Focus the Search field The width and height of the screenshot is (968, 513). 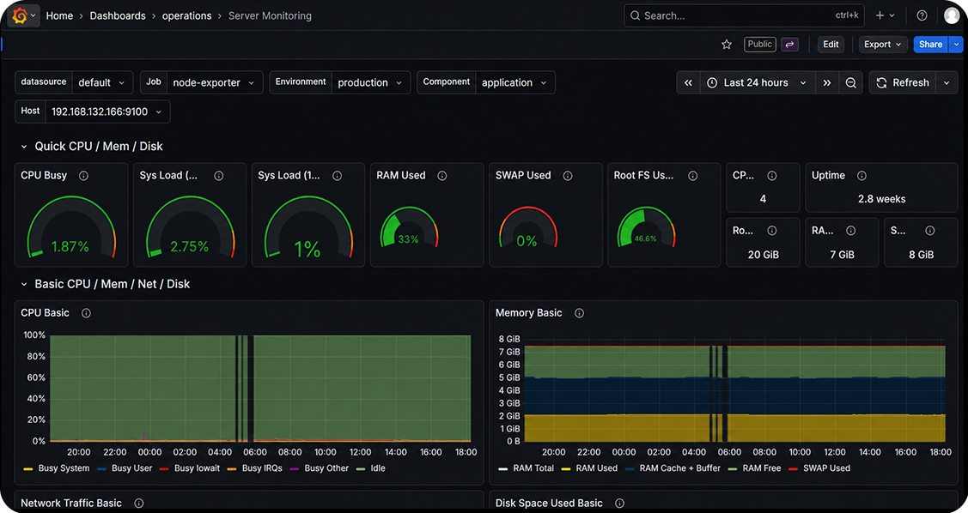tap(744, 15)
